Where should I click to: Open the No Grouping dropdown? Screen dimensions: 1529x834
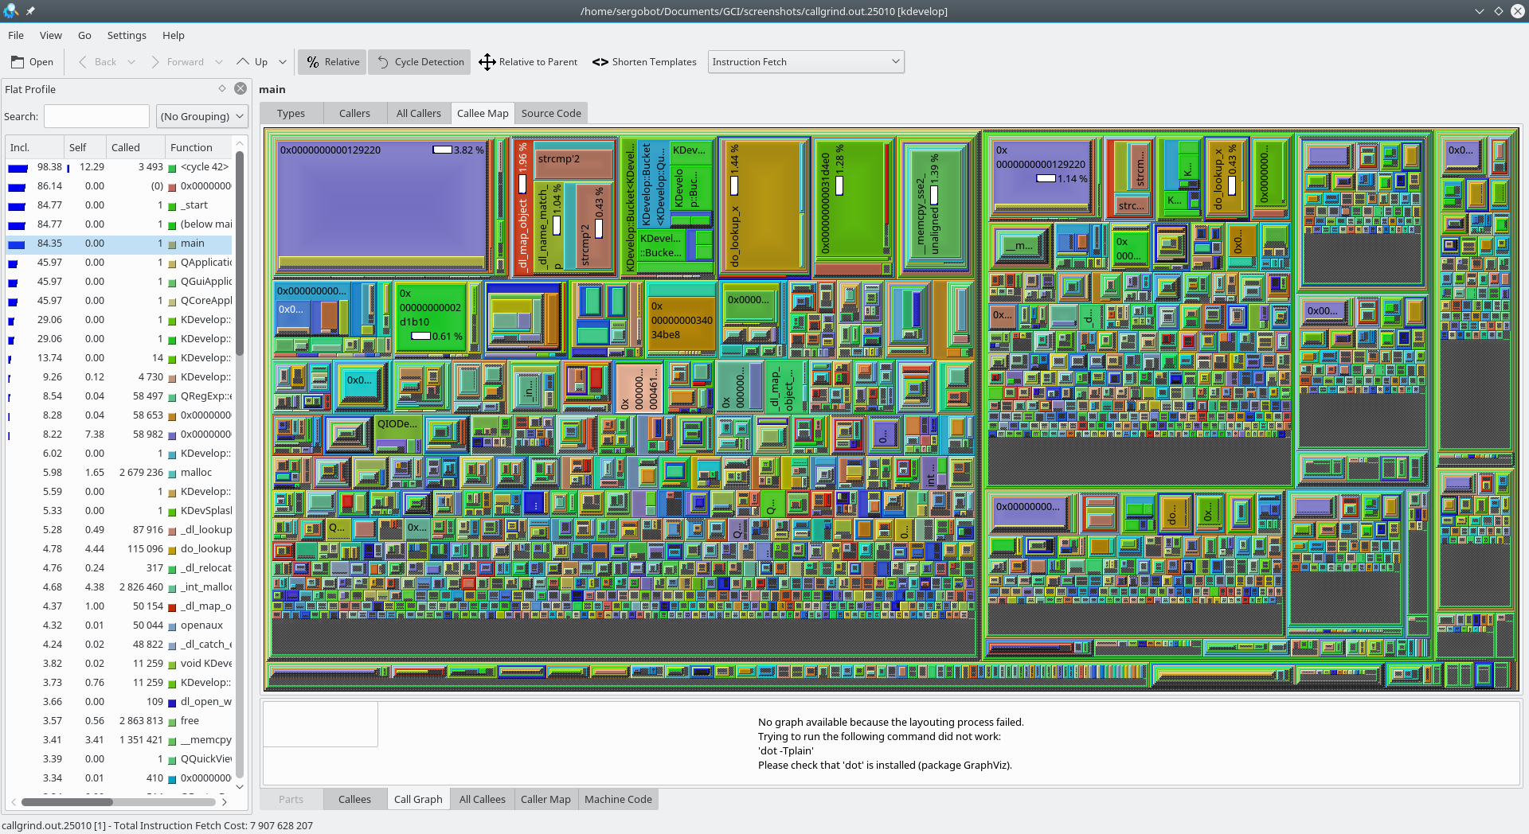pyautogui.click(x=202, y=116)
